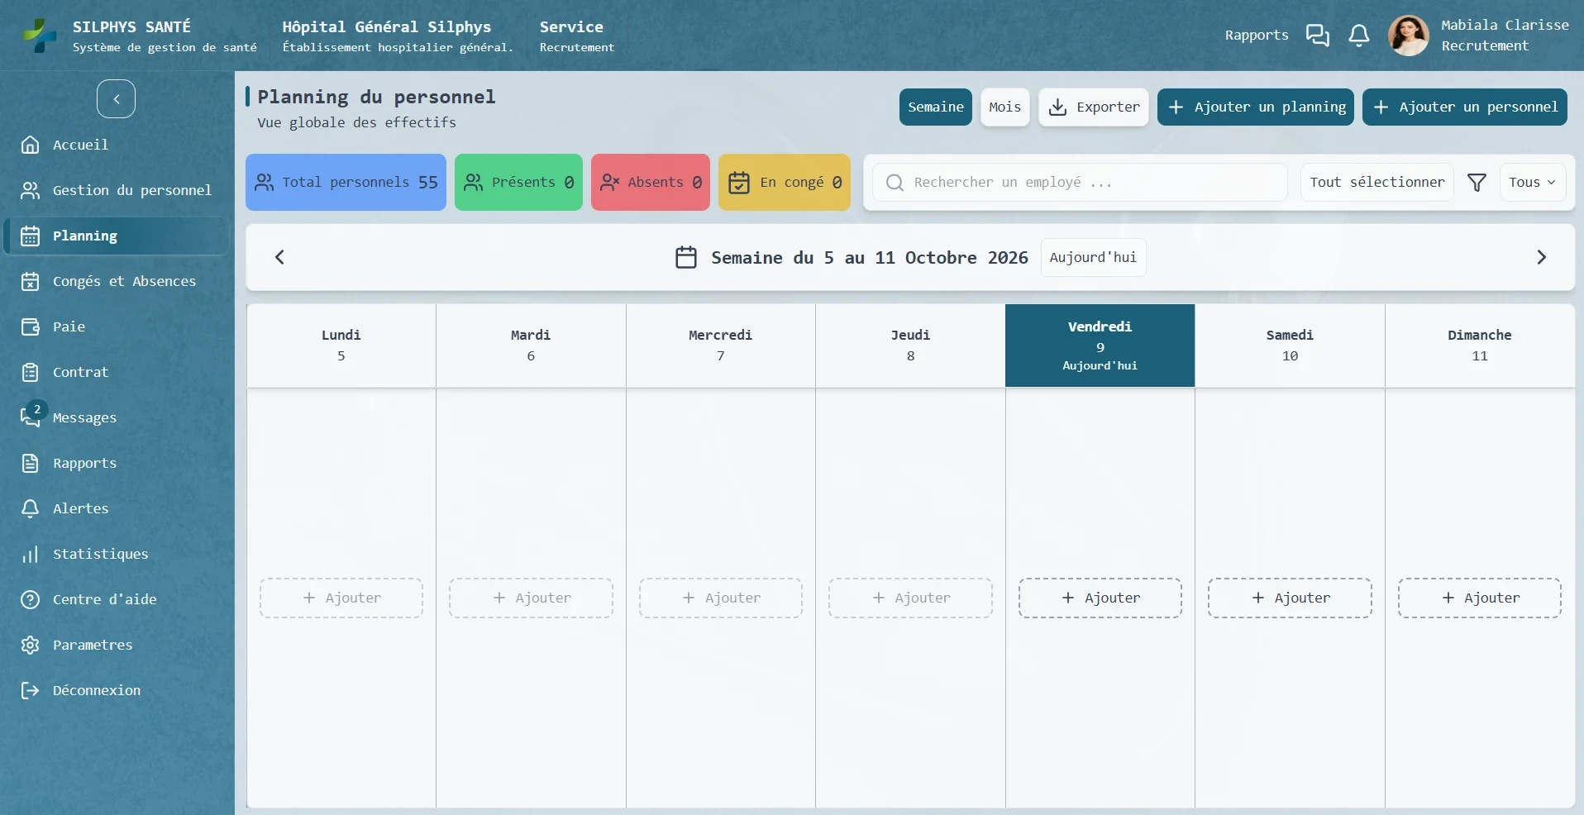
Task: Click the calendar icon beside week title
Action: pos(686,257)
